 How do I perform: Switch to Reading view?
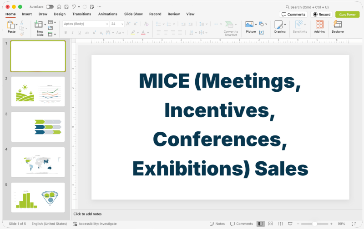pyautogui.click(x=280, y=224)
